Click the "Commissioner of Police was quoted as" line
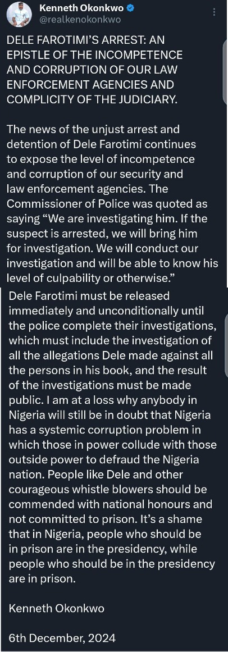 point(107,204)
